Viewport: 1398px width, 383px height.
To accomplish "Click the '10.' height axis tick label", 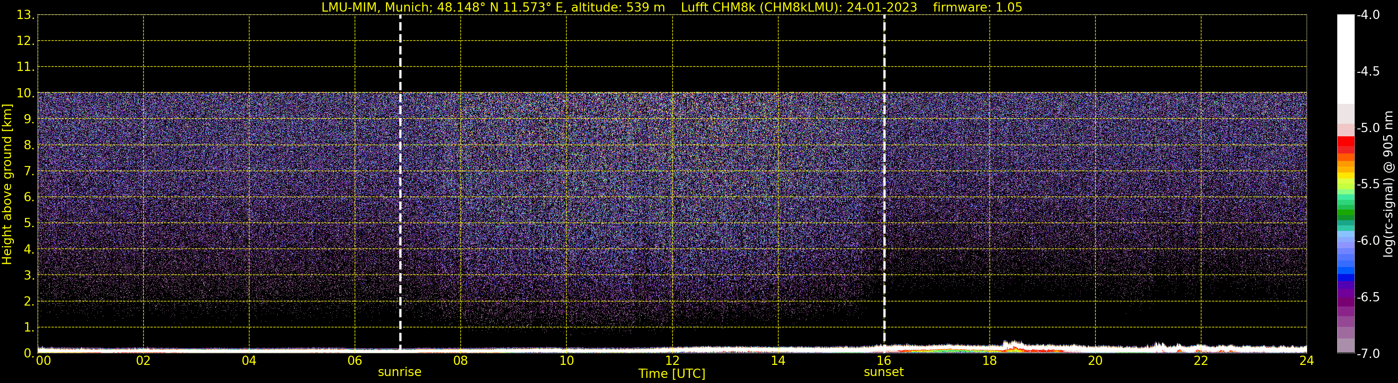I will tap(26, 93).
